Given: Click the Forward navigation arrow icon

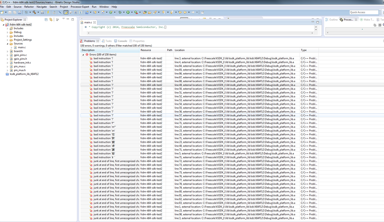Looking at the screenshot, I should pyautogui.click(x=193, y=12).
